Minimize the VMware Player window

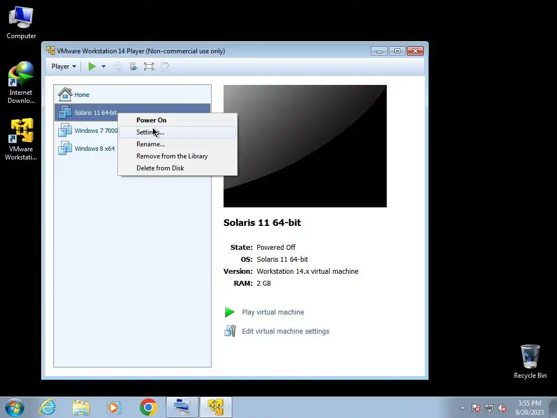379,51
